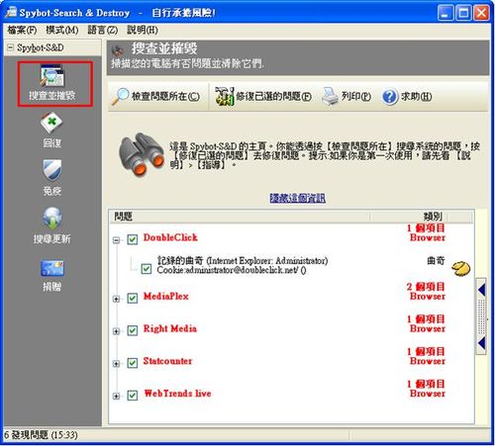The width and height of the screenshot is (495, 446).
Task: Click the status bar text 6 發現問題 (15:33)
Action: pyautogui.click(x=41, y=435)
